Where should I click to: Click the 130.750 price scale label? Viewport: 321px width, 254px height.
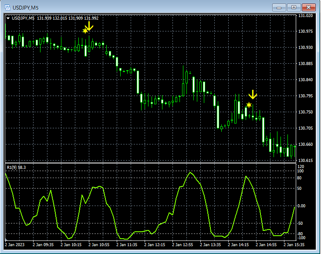306,112
